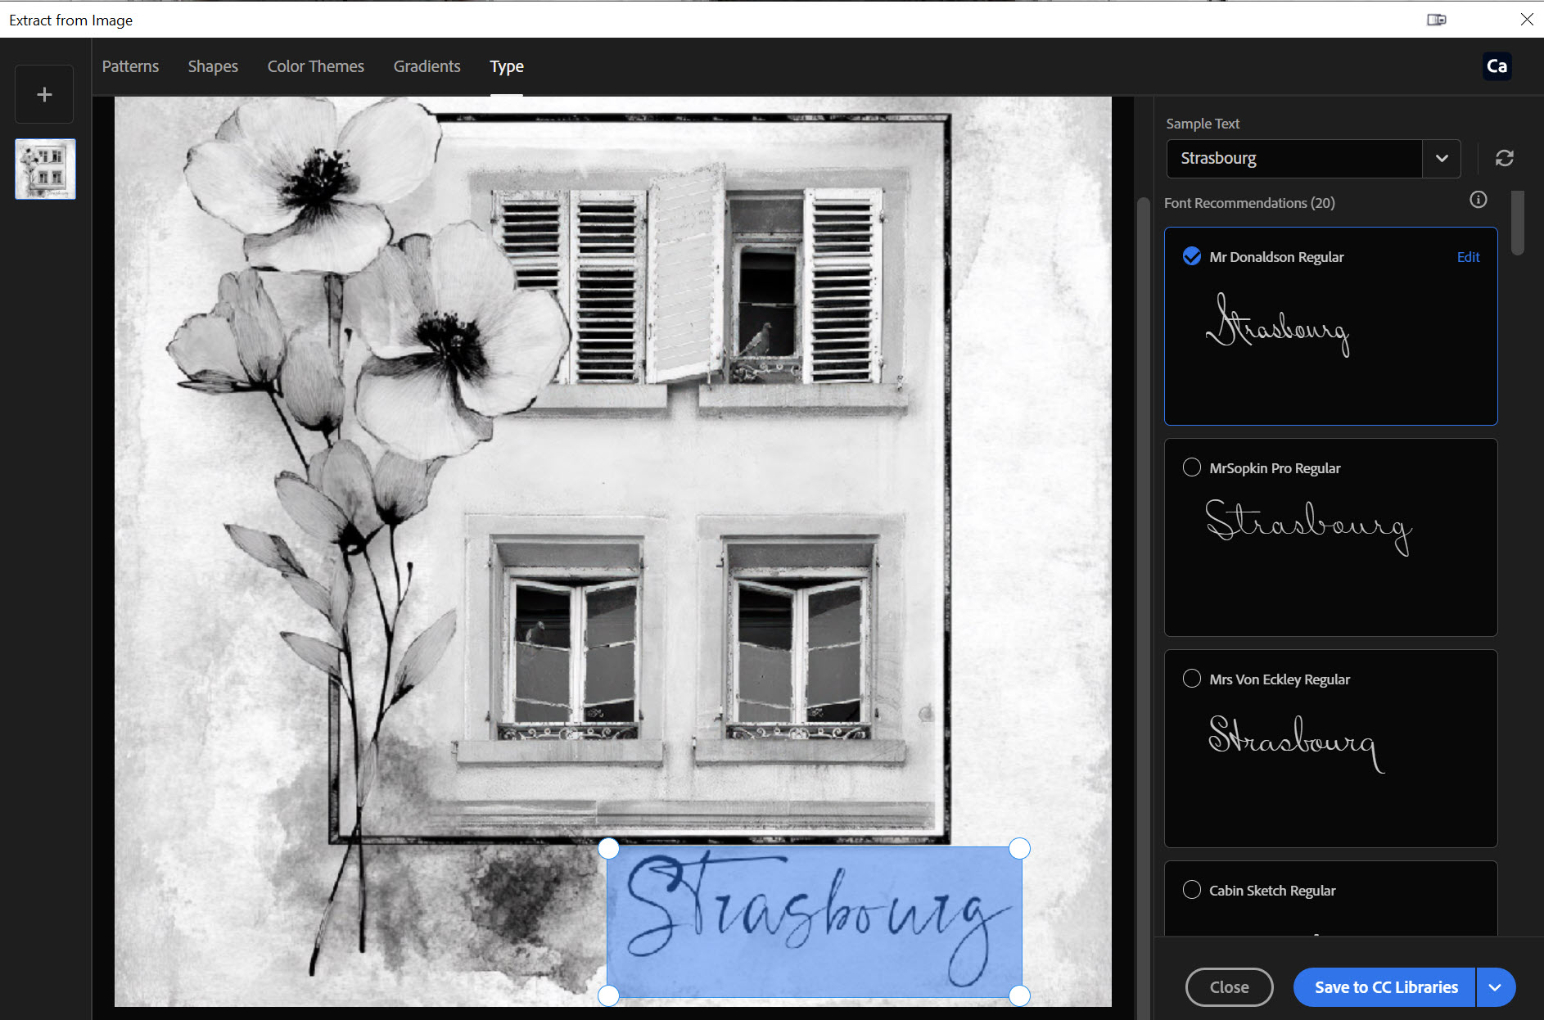Select the Type tab
This screenshot has width=1544, height=1020.
(x=507, y=66)
